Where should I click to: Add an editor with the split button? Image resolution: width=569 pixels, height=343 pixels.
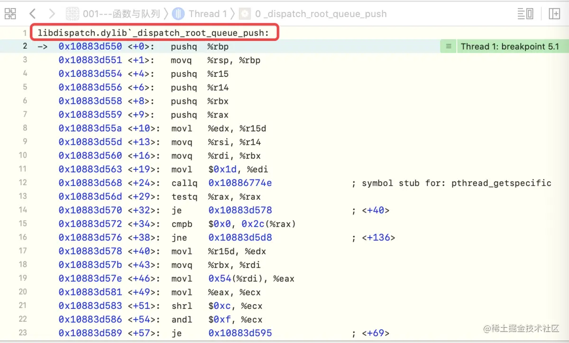554,14
